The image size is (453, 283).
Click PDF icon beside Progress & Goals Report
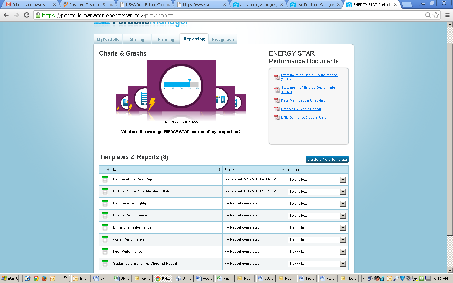tap(277, 109)
